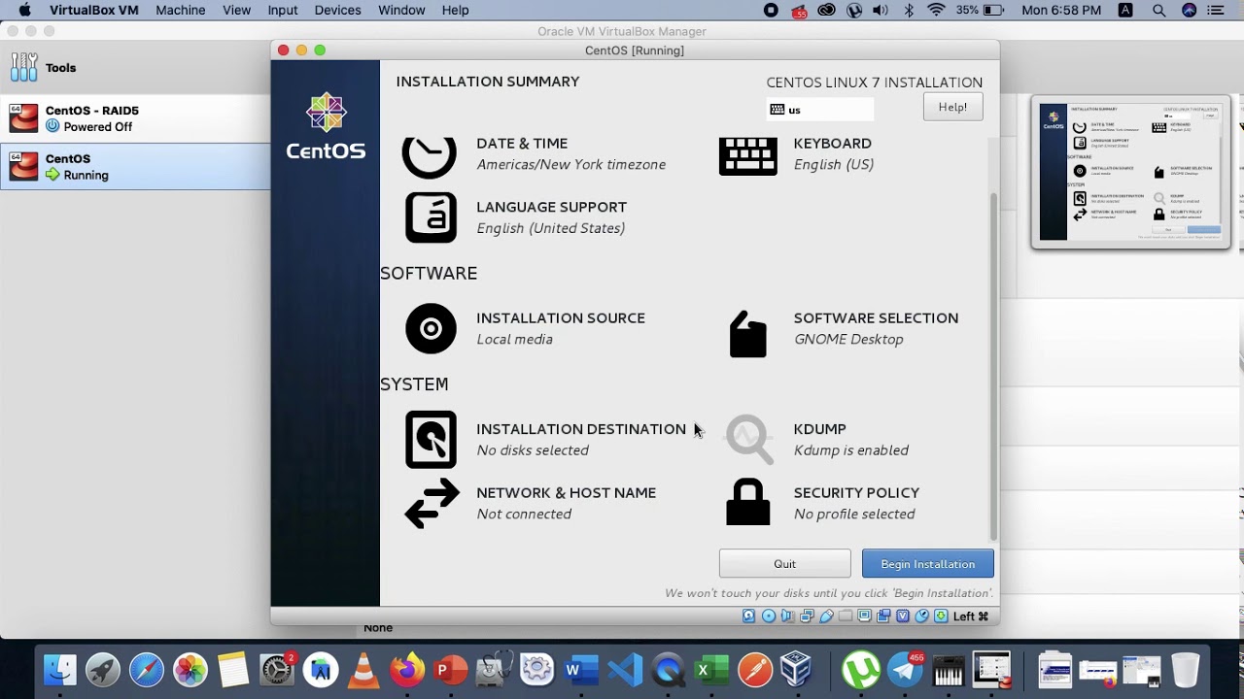Viewport: 1244px width, 699px height.
Task: Launch VLC from the dock
Action: pos(363,670)
